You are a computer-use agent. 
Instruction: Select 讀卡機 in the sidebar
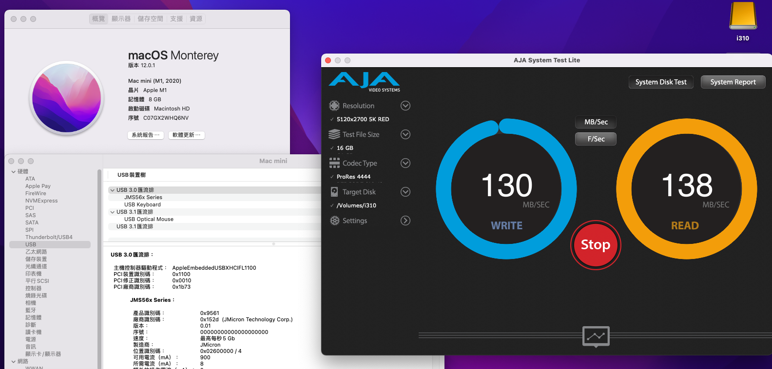click(33, 332)
